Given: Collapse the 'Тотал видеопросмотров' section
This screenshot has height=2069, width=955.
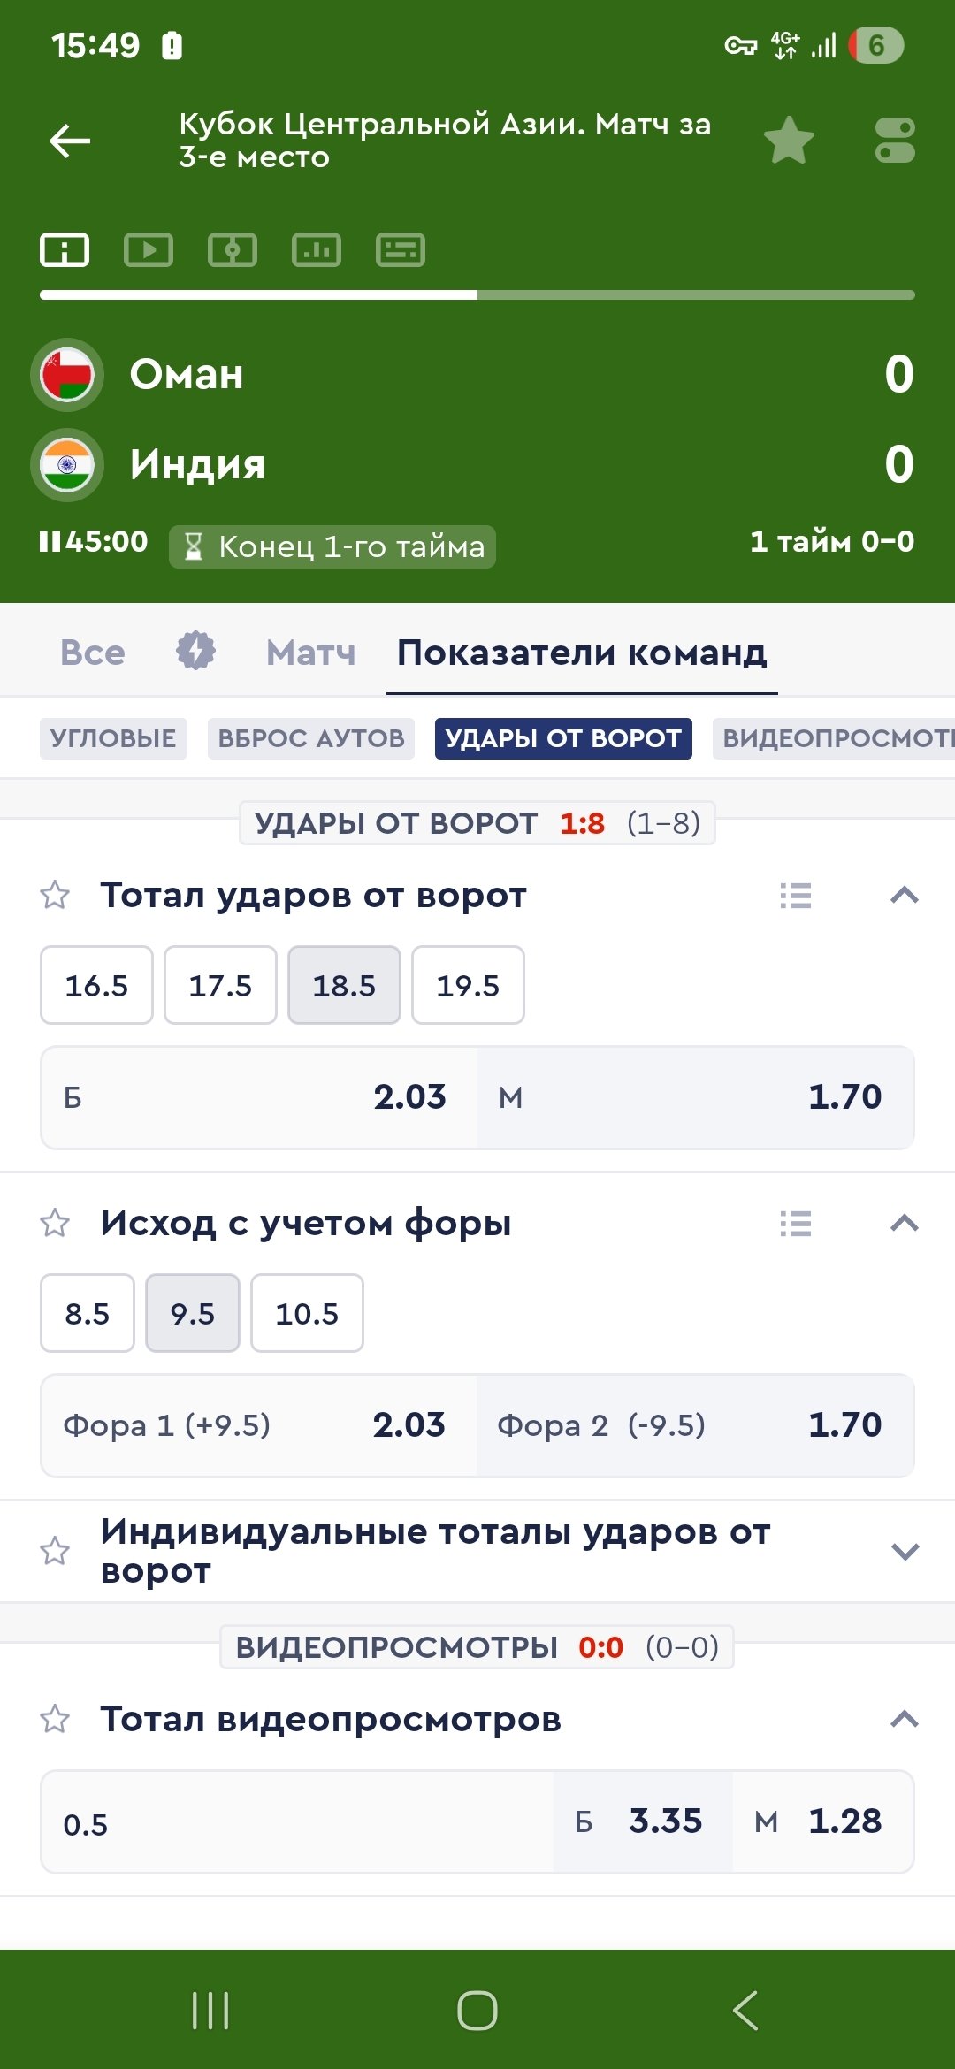Looking at the screenshot, I should click(x=905, y=1720).
